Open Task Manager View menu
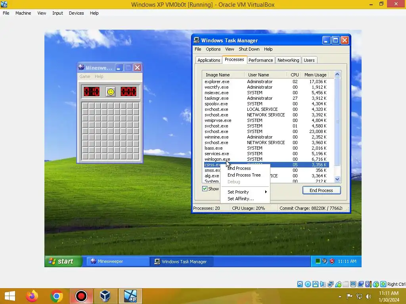Viewport: 406px width, 304px height. click(230, 49)
